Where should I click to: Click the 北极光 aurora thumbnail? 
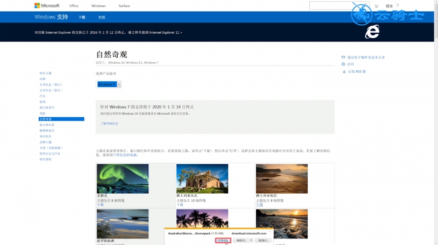point(123,178)
